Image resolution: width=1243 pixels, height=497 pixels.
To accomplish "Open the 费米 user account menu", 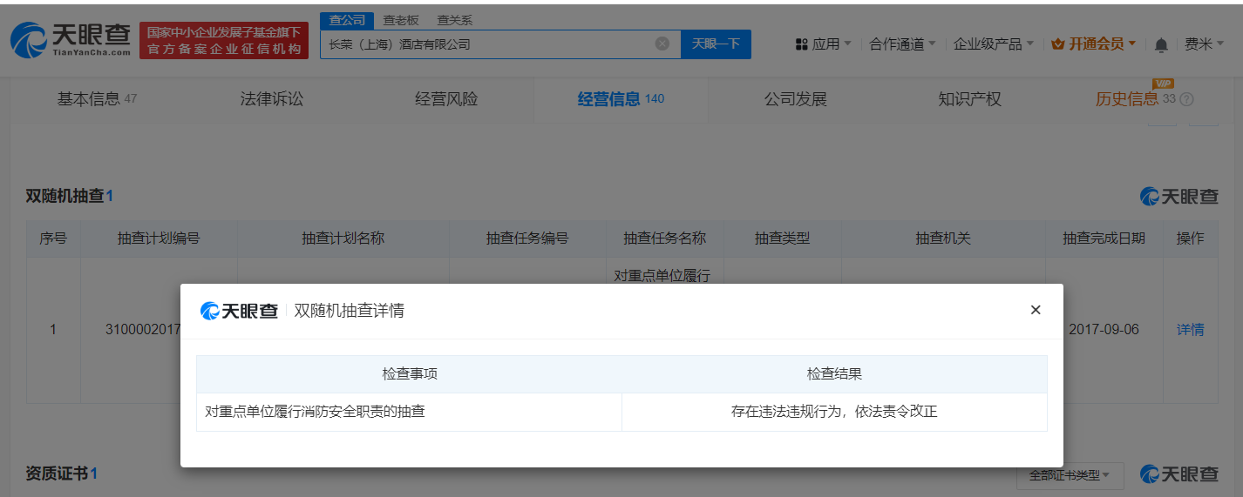I will [1204, 44].
